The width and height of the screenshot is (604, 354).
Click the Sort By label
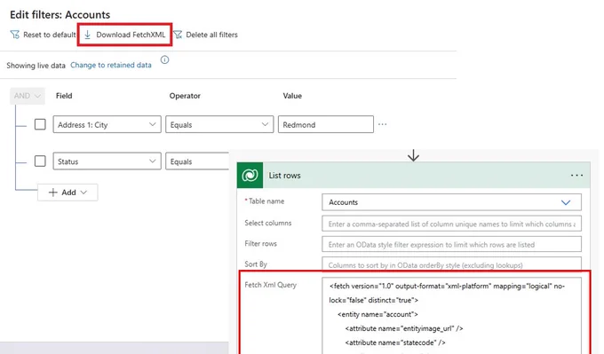pos(256,264)
